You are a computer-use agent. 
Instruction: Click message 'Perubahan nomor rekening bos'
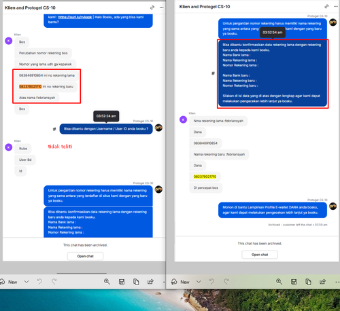click(x=44, y=53)
